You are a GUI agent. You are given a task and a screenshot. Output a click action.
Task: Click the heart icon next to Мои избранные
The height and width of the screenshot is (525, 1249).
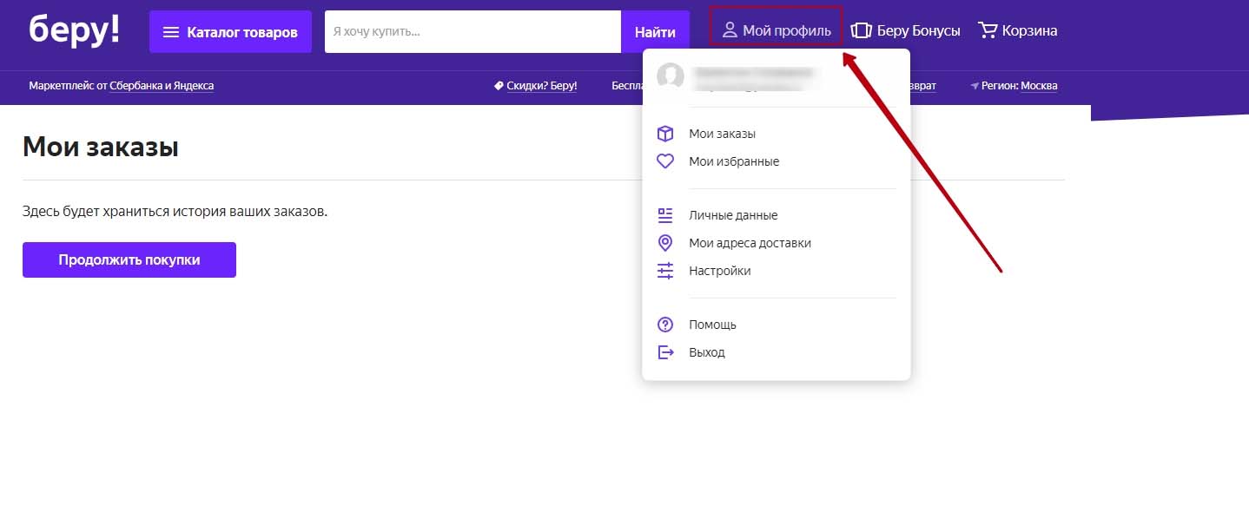click(x=665, y=161)
